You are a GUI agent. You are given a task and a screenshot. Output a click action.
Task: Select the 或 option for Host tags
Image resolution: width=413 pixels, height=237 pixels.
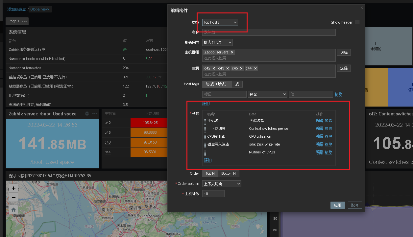(x=238, y=84)
